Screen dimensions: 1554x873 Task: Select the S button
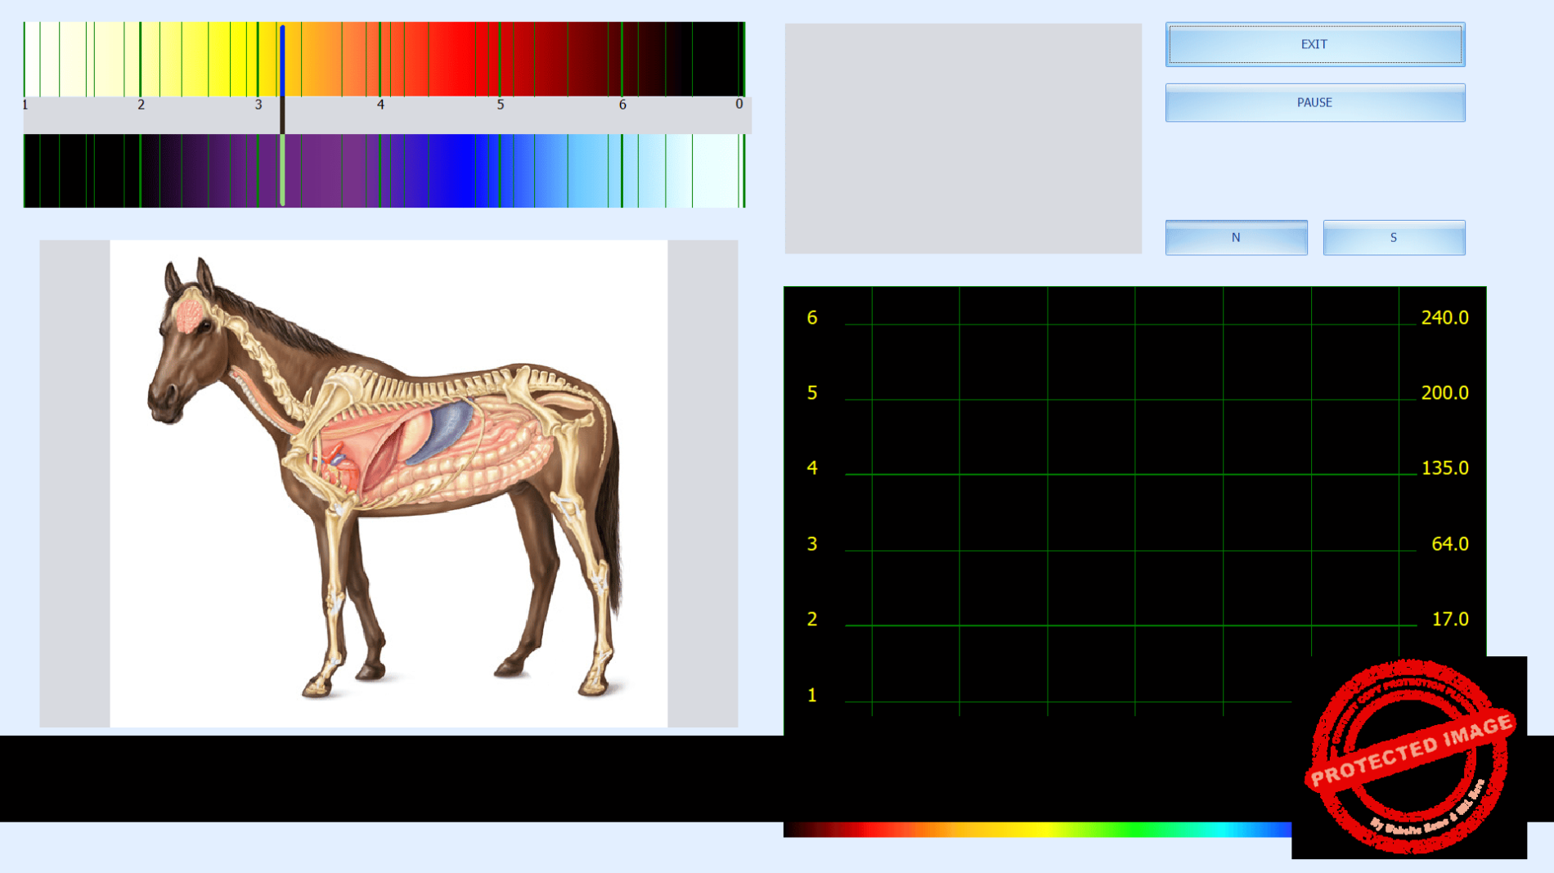click(x=1393, y=238)
